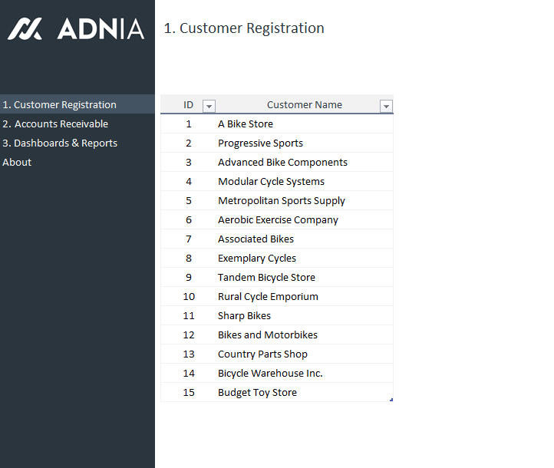Screen dimensions: 554x468
Task: Open the Customer Name filter dropdown
Action: pyautogui.click(x=386, y=106)
